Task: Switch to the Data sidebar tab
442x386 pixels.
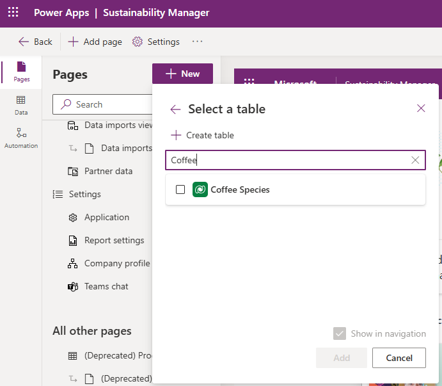Action: [x=21, y=106]
